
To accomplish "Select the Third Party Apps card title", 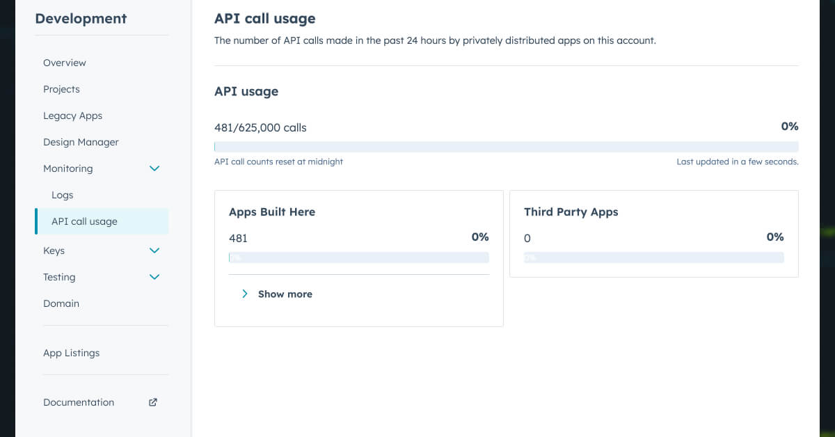I will (571, 212).
